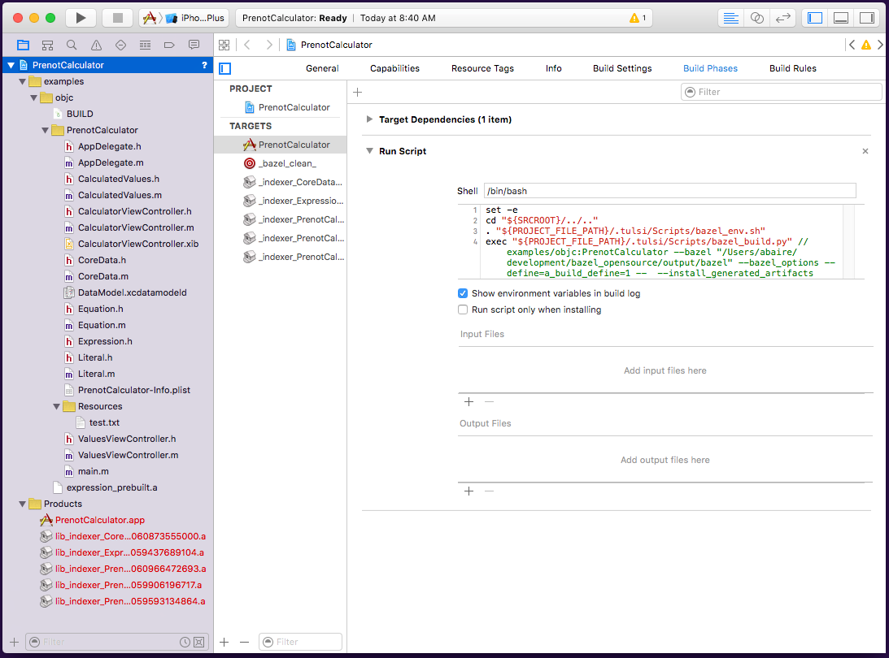Viewport: 889px width, 658px height.
Task: Select PrenotCalculator.app product
Action: point(100,521)
